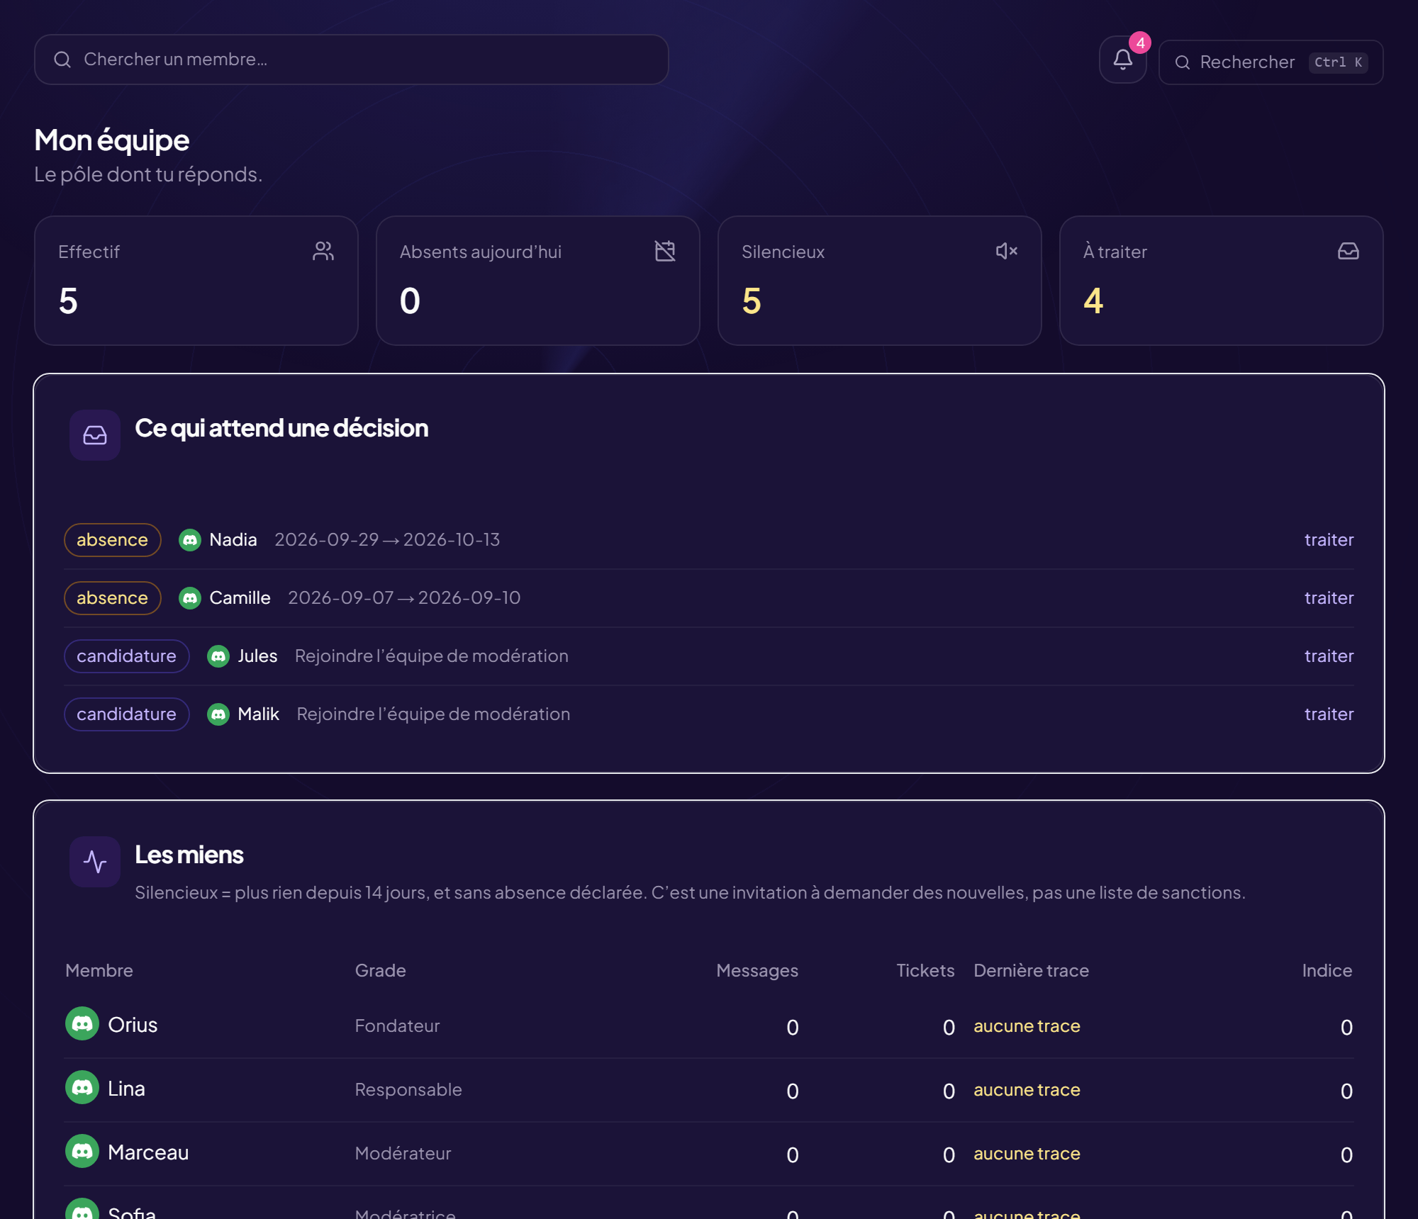The width and height of the screenshot is (1418, 1219).
Task: Click the inbox icon beside 'Ce qui attend une décision'
Action: (x=95, y=435)
